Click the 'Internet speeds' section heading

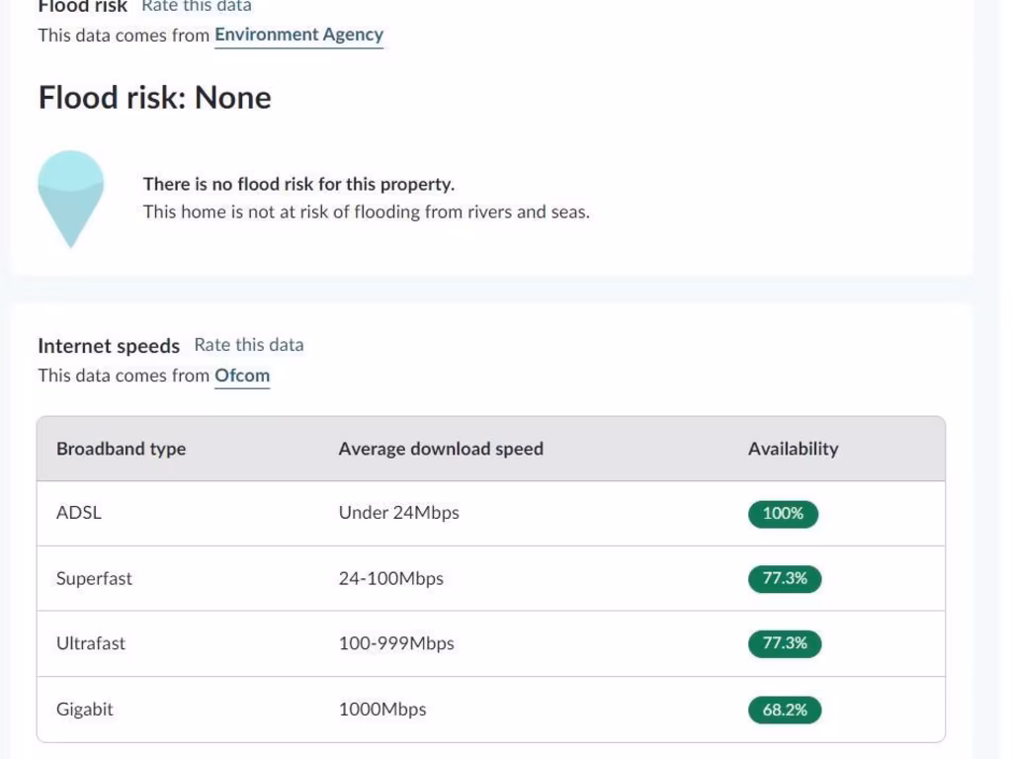point(109,346)
